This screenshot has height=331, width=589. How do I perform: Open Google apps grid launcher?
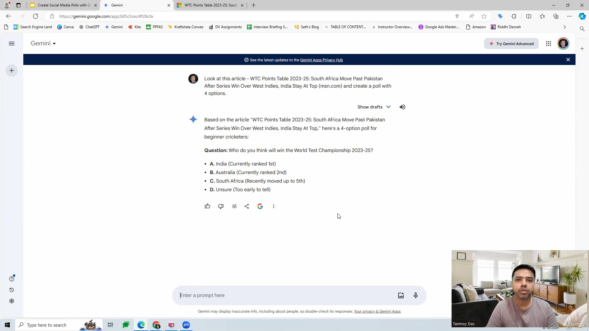click(549, 44)
